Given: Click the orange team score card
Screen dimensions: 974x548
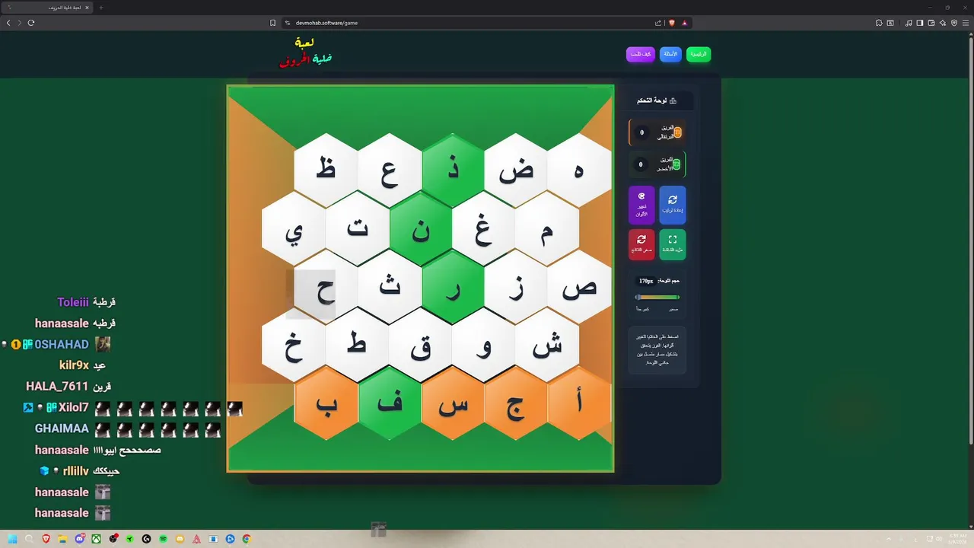Looking at the screenshot, I should [x=657, y=132].
